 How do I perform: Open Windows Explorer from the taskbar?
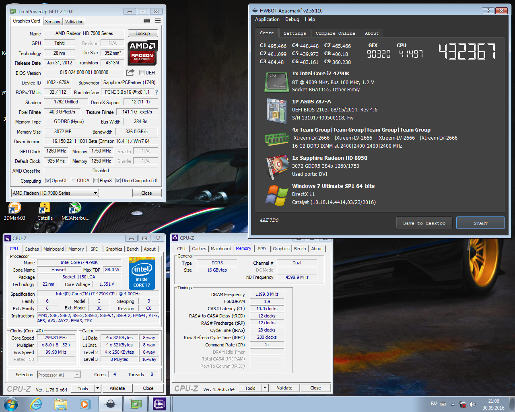[x=61, y=404]
